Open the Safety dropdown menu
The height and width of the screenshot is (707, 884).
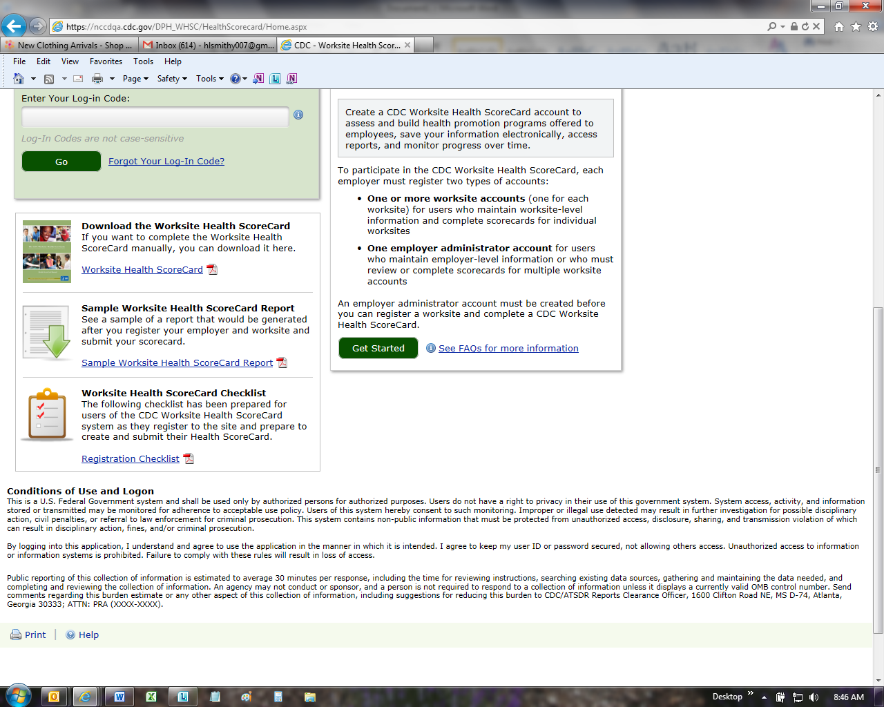point(172,79)
